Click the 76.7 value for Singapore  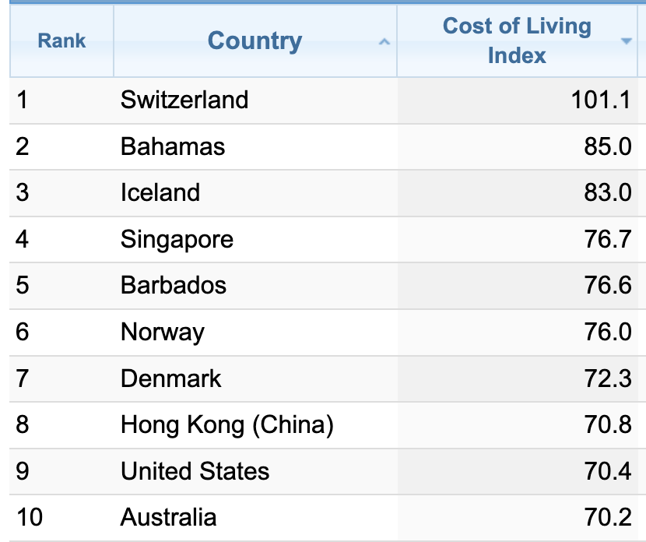[x=608, y=239]
